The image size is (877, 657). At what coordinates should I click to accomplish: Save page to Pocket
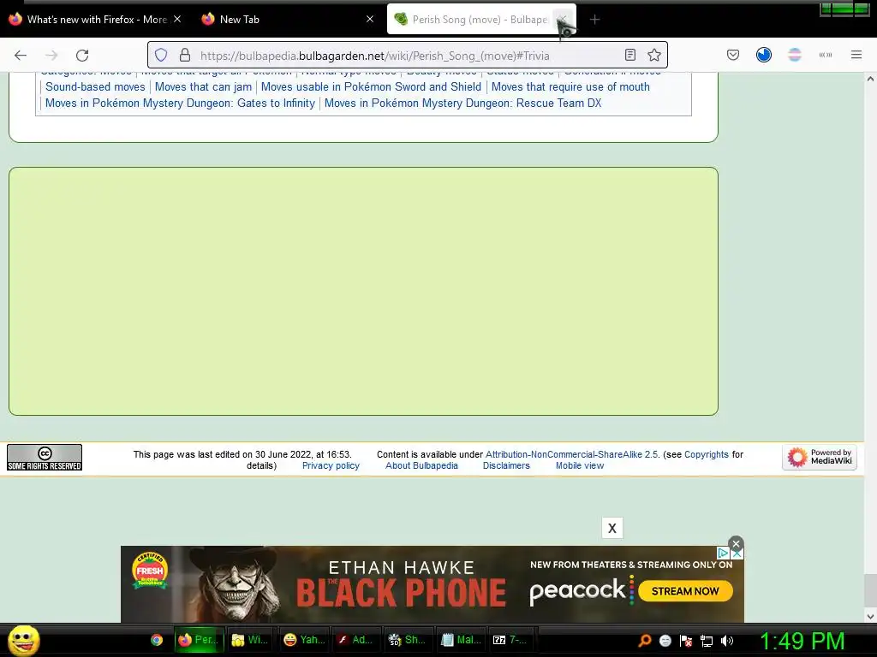click(733, 56)
